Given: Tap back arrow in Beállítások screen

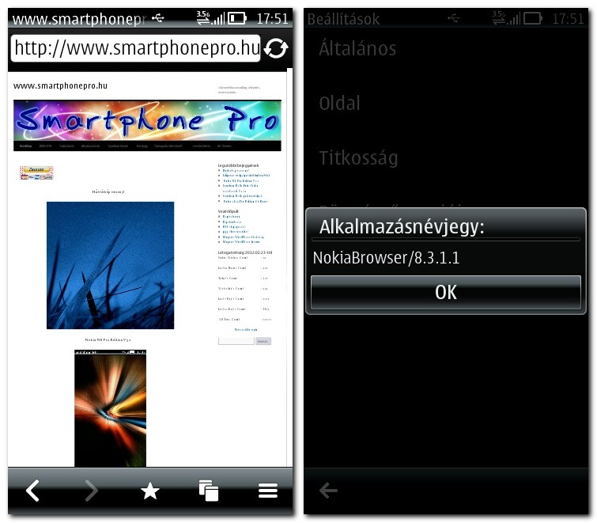Looking at the screenshot, I should click(328, 491).
